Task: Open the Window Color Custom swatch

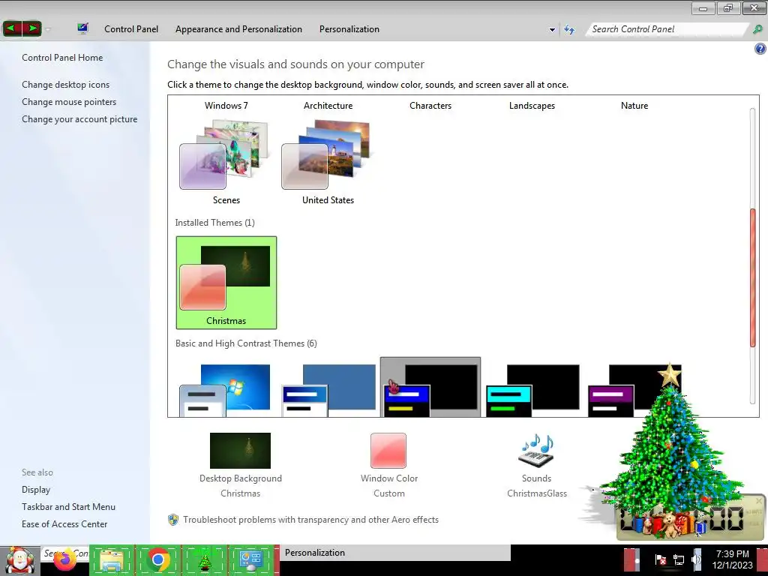Action: pyautogui.click(x=389, y=465)
